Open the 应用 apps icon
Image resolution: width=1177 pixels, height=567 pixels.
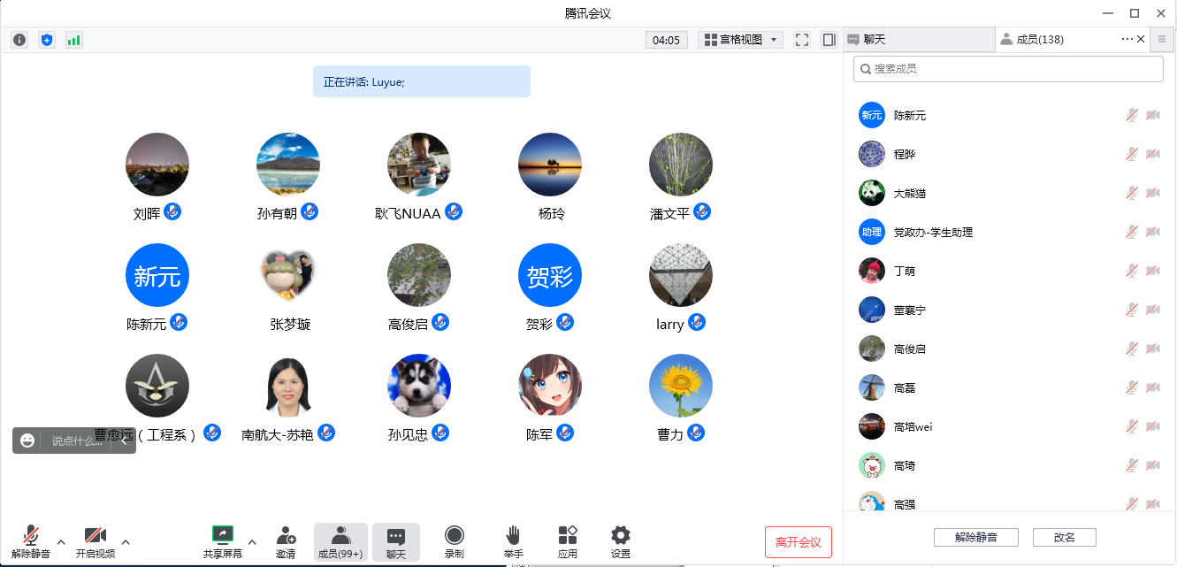(568, 541)
